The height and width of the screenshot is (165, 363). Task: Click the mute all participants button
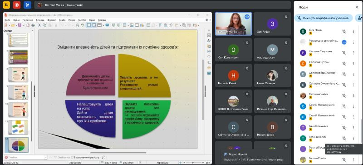[x=324, y=18]
